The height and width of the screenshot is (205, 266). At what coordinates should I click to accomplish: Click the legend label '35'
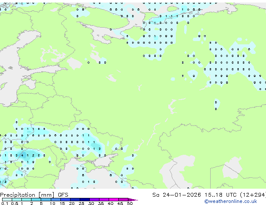coord(101,203)
